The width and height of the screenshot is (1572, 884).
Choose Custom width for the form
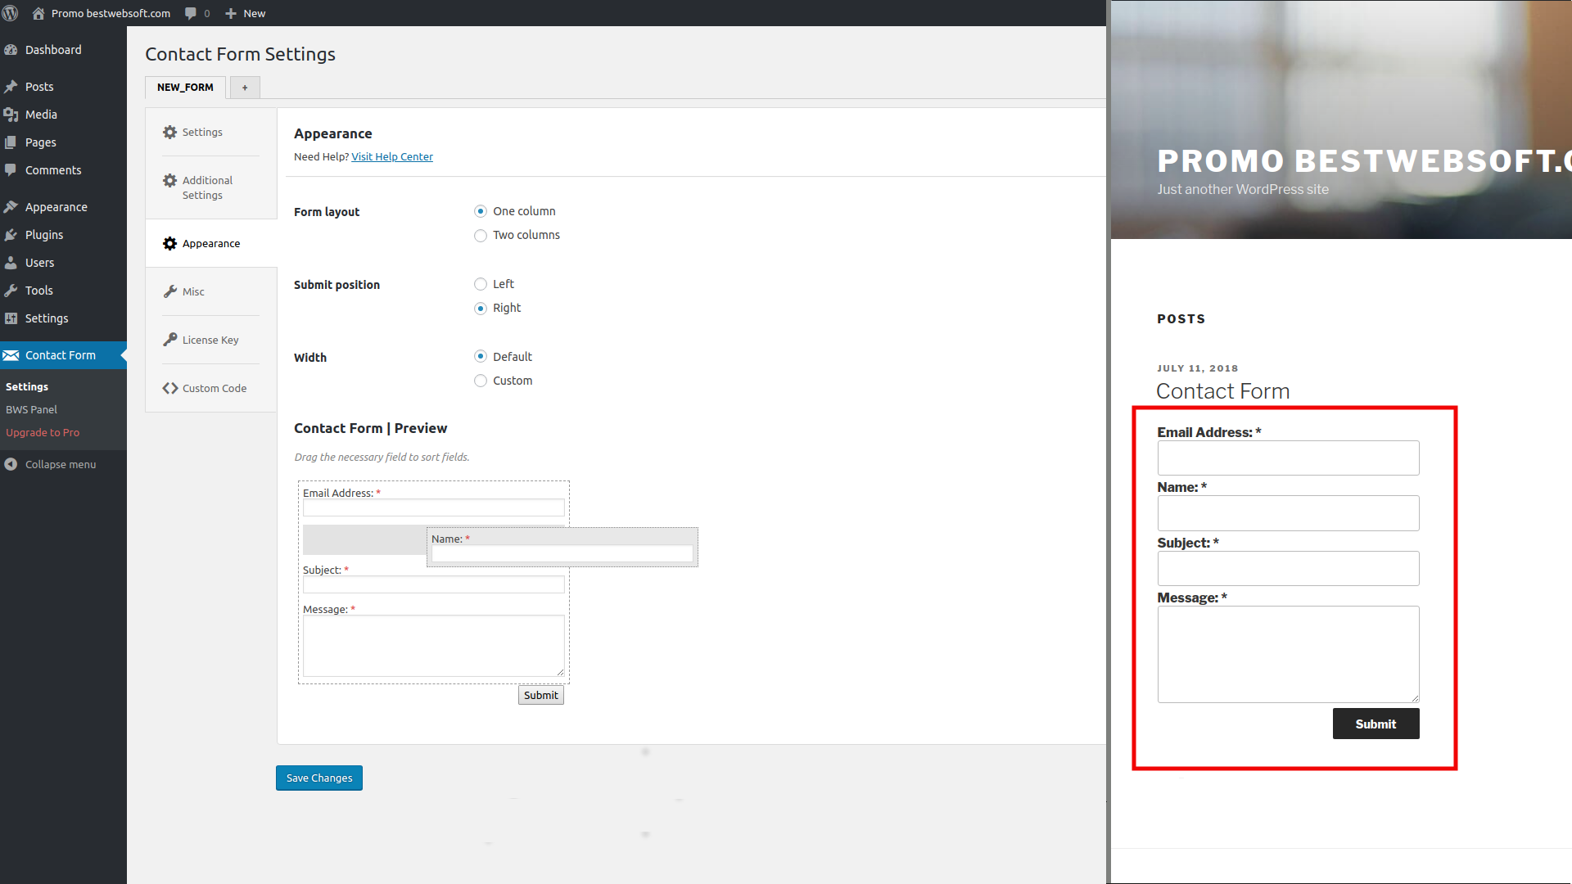481,381
